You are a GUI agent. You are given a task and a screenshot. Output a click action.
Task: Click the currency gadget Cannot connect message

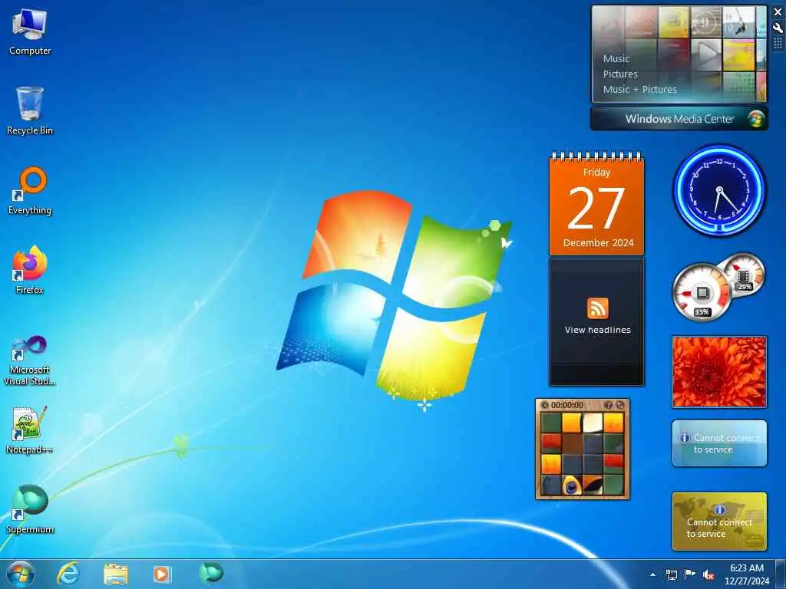pyautogui.click(x=719, y=521)
